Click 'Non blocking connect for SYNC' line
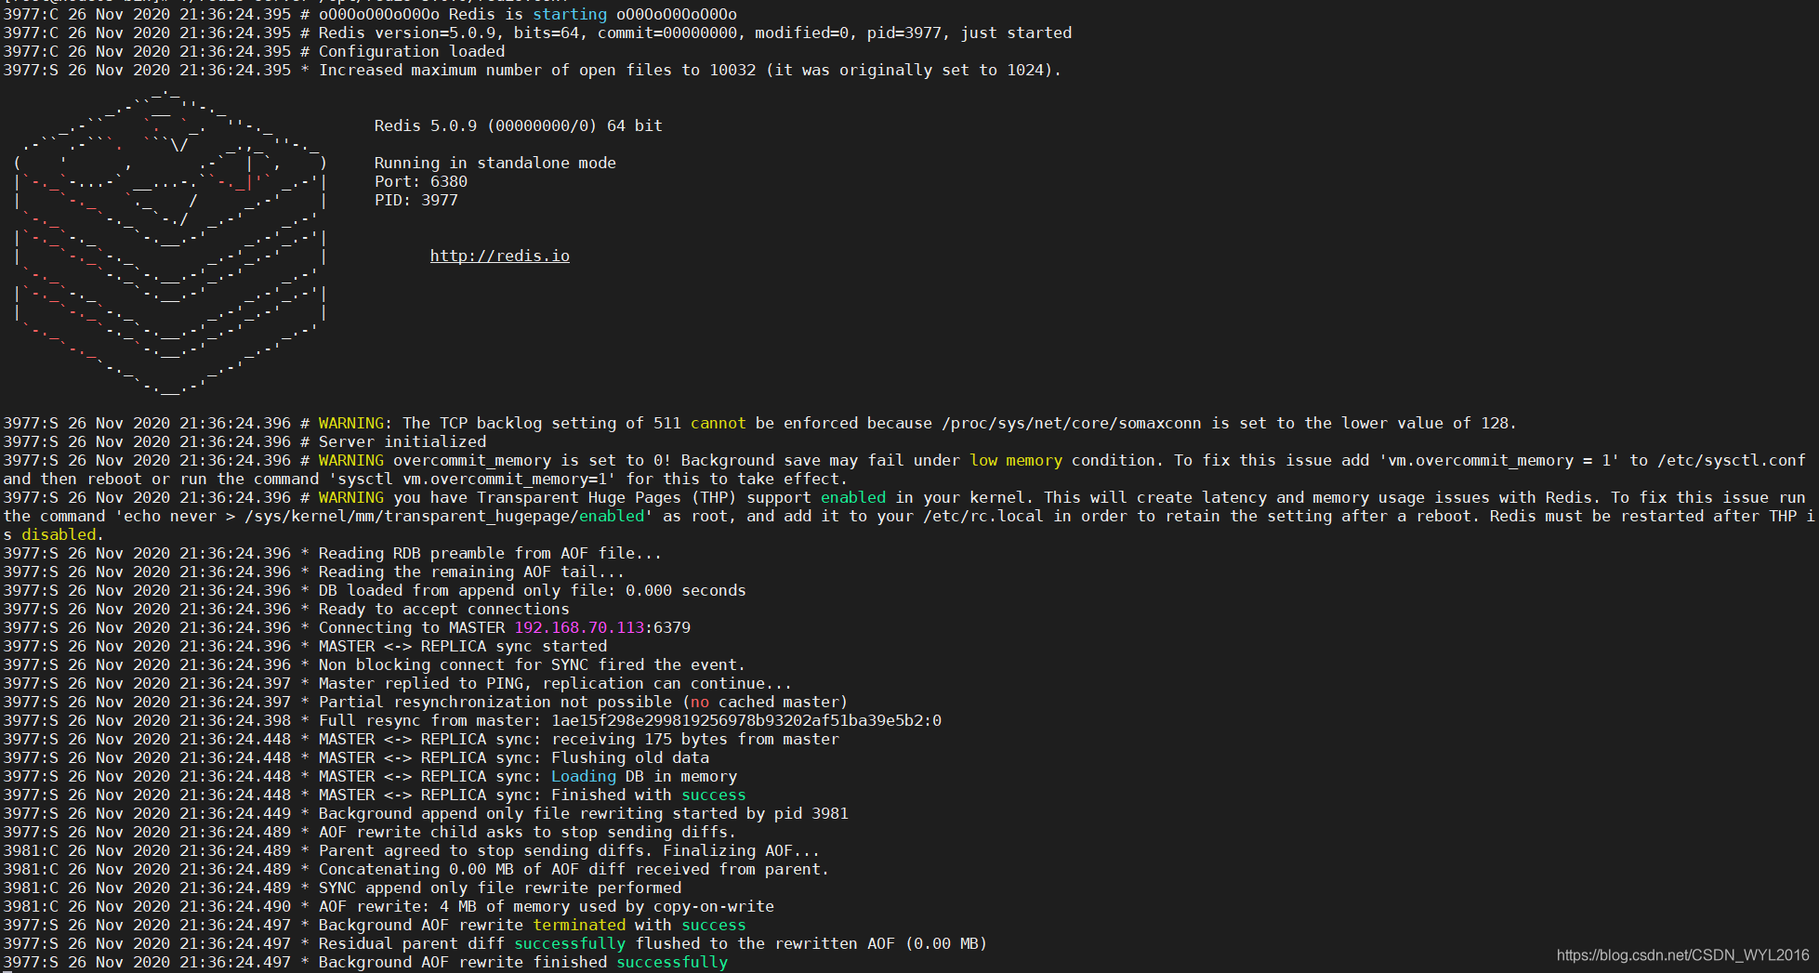The height and width of the screenshot is (973, 1819). [374, 664]
